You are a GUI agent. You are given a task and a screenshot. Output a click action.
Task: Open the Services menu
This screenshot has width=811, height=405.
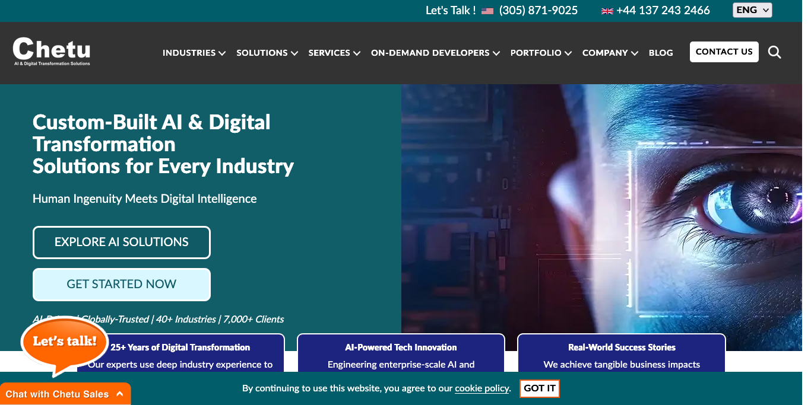(334, 53)
